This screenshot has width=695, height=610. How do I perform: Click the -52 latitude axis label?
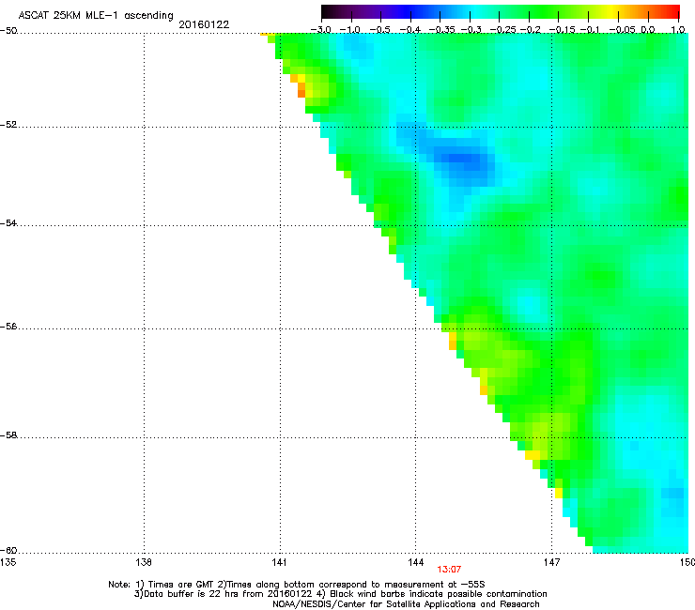[x=8, y=125]
